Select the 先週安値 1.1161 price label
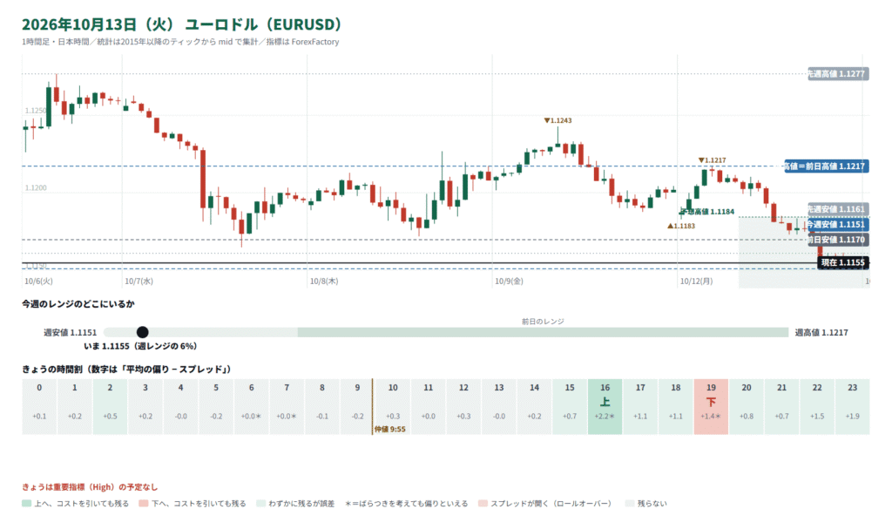Viewport: 892px width, 509px height. [x=838, y=209]
